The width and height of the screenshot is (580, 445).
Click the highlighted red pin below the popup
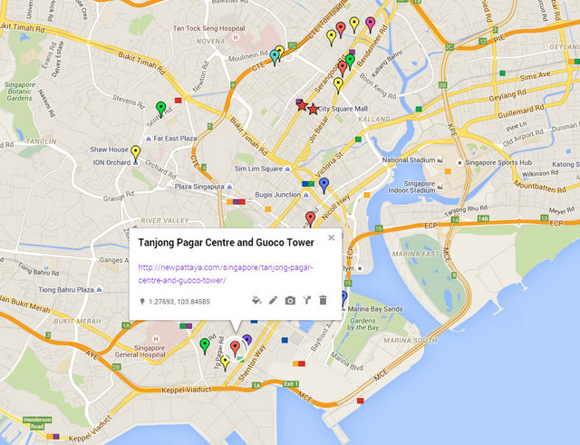pyautogui.click(x=235, y=348)
